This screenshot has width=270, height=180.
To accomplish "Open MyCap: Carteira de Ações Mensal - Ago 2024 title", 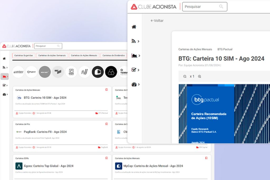I will pos(153,166).
